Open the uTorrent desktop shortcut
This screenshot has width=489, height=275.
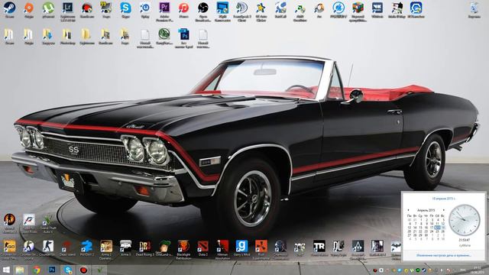point(48,10)
